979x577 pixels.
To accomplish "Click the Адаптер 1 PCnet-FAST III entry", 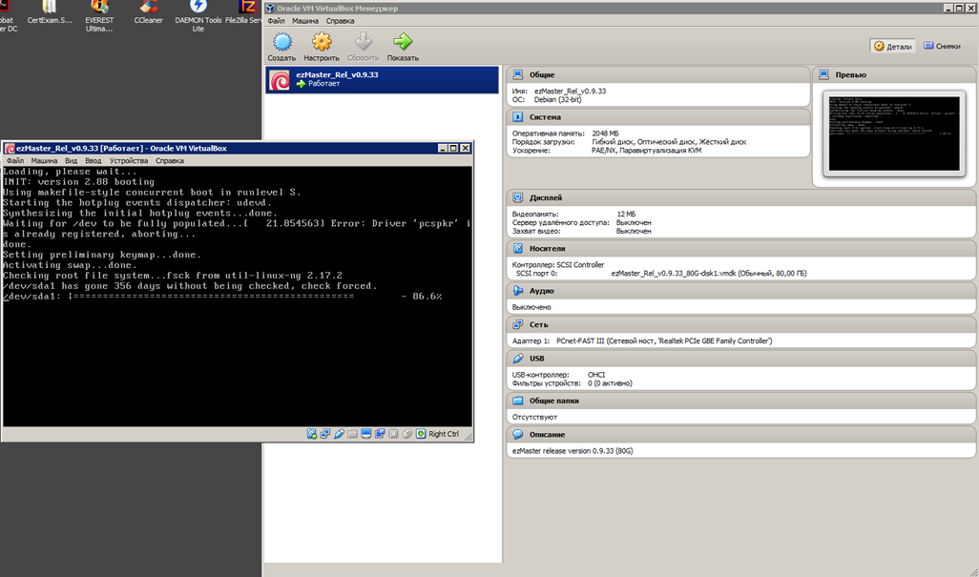I will (642, 341).
